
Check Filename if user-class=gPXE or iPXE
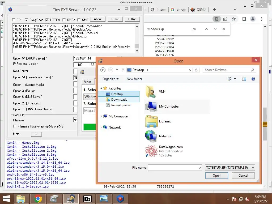[15, 126]
